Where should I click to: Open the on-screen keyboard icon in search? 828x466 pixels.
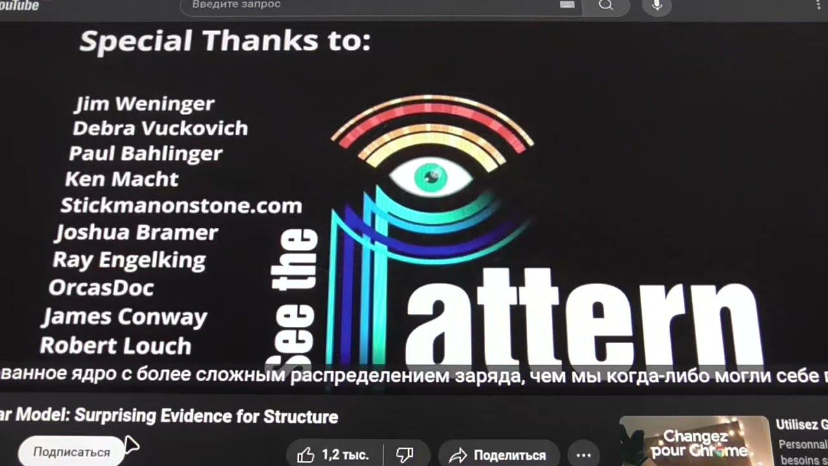pyautogui.click(x=567, y=5)
